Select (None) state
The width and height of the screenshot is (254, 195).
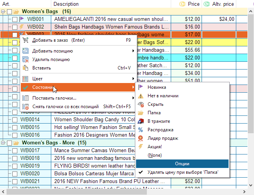pos(183,155)
